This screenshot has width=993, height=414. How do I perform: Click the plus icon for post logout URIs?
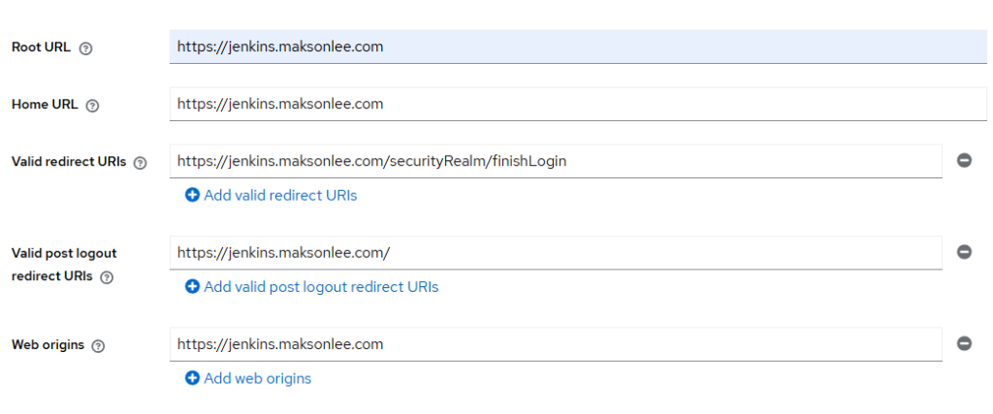[192, 287]
